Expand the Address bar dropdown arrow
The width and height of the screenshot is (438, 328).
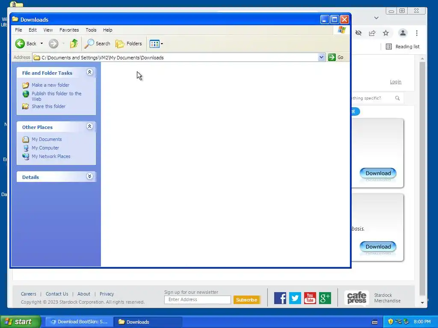pyautogui.click(x=321, y=58)
